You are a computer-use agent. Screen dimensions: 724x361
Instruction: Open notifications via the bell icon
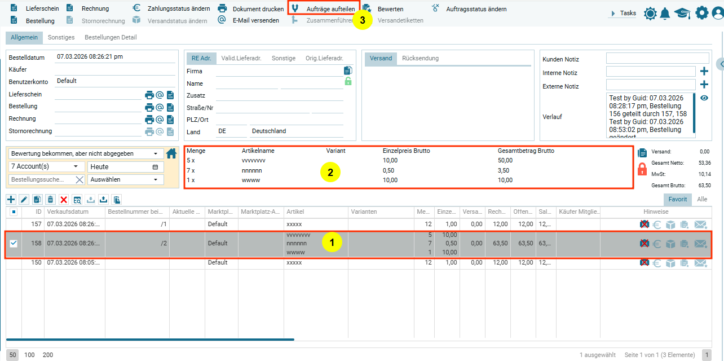pos(665,14)
